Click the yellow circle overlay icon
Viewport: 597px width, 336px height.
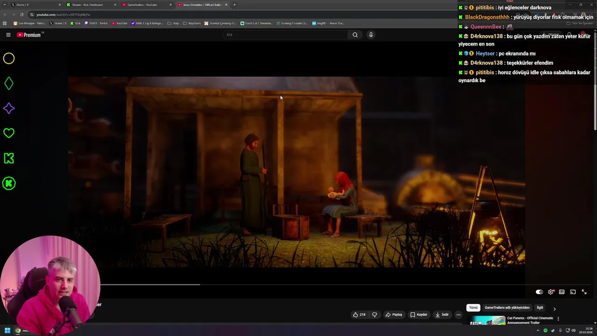(9, 58)
